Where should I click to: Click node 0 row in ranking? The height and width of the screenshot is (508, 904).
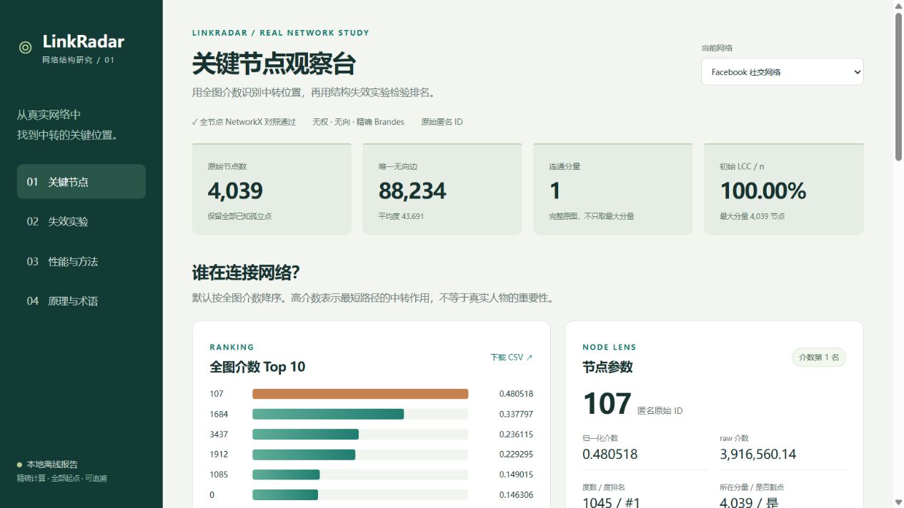point(372,494)
